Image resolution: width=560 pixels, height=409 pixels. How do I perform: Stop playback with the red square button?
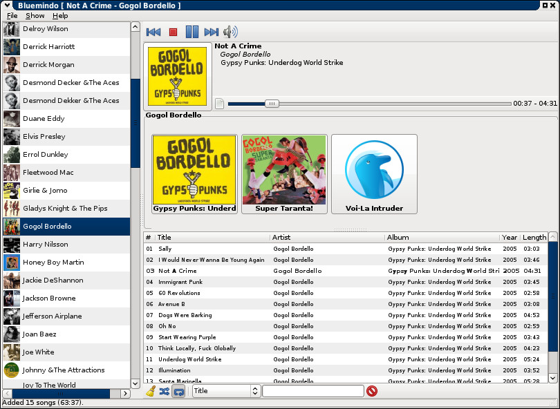tap(174, 32)
